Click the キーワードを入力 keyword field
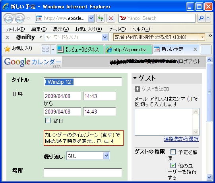This screenshot has width=215, height=183. click(74, 37)
